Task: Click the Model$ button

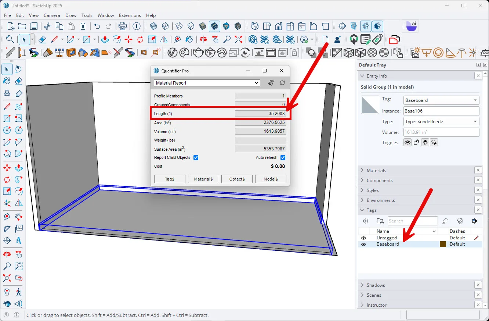Action: click(271, 179)
